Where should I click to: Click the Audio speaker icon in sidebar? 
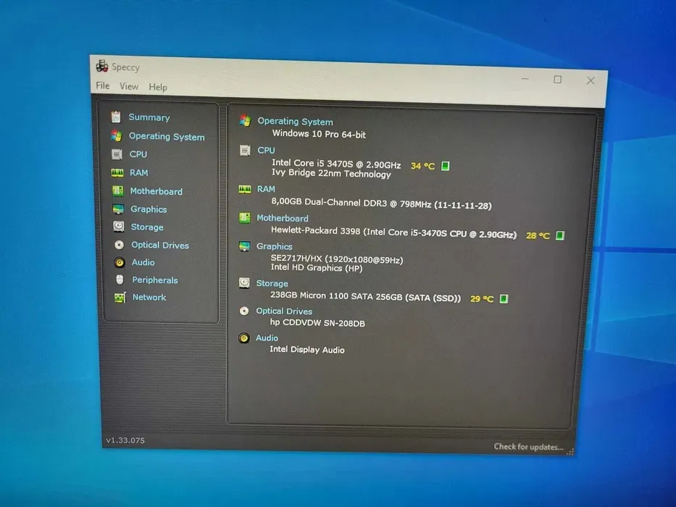[x=120, y=262]
